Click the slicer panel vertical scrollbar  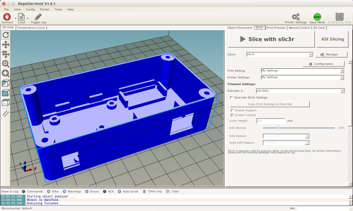pyautogui.click(x=350, y=123)
